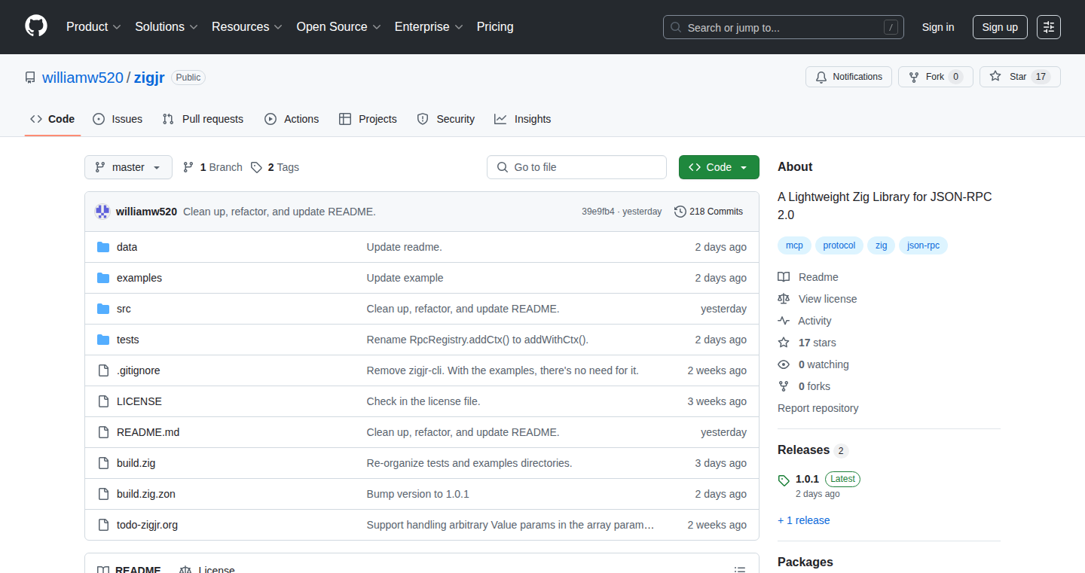Go to the GitHub home logo
This screenshot has width=1085, height=573.
(36, 26)
